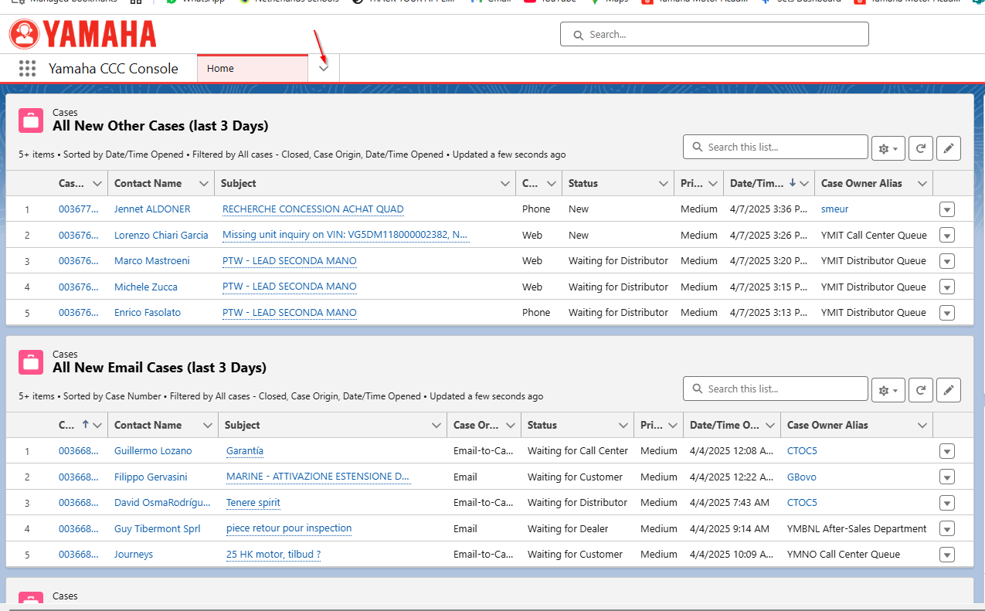The height and width of the screenshot is (611, 985).
Task: Open contact Filippo Gervasini
Action: (x=151, y=477)
